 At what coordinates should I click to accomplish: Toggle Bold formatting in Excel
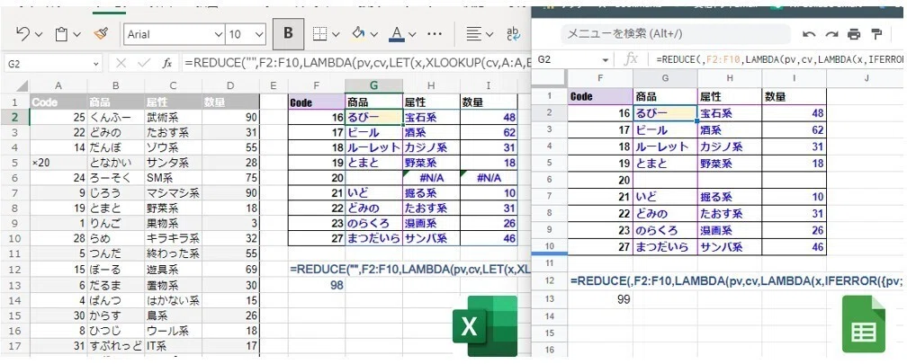[288, 34]
